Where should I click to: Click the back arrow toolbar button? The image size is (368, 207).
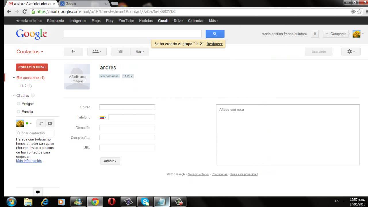coord(73,51)
